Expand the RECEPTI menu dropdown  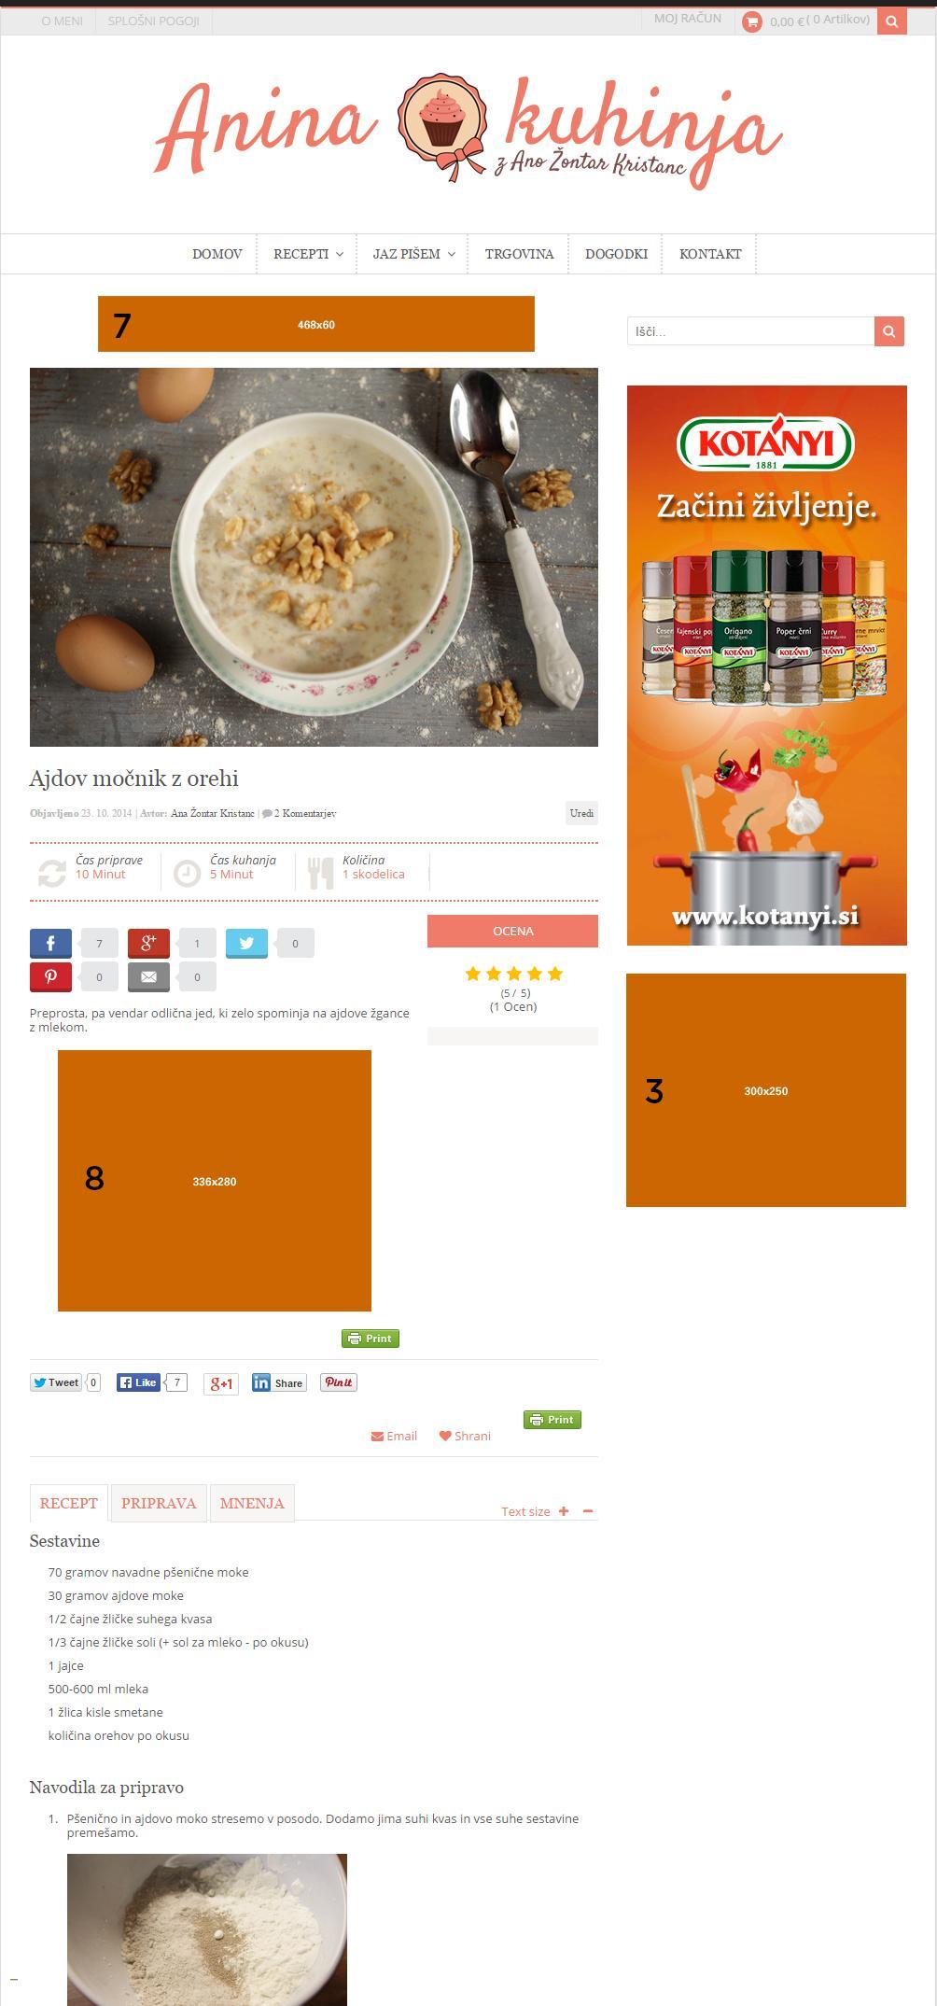pyautogui.click(x=308, y=254)
